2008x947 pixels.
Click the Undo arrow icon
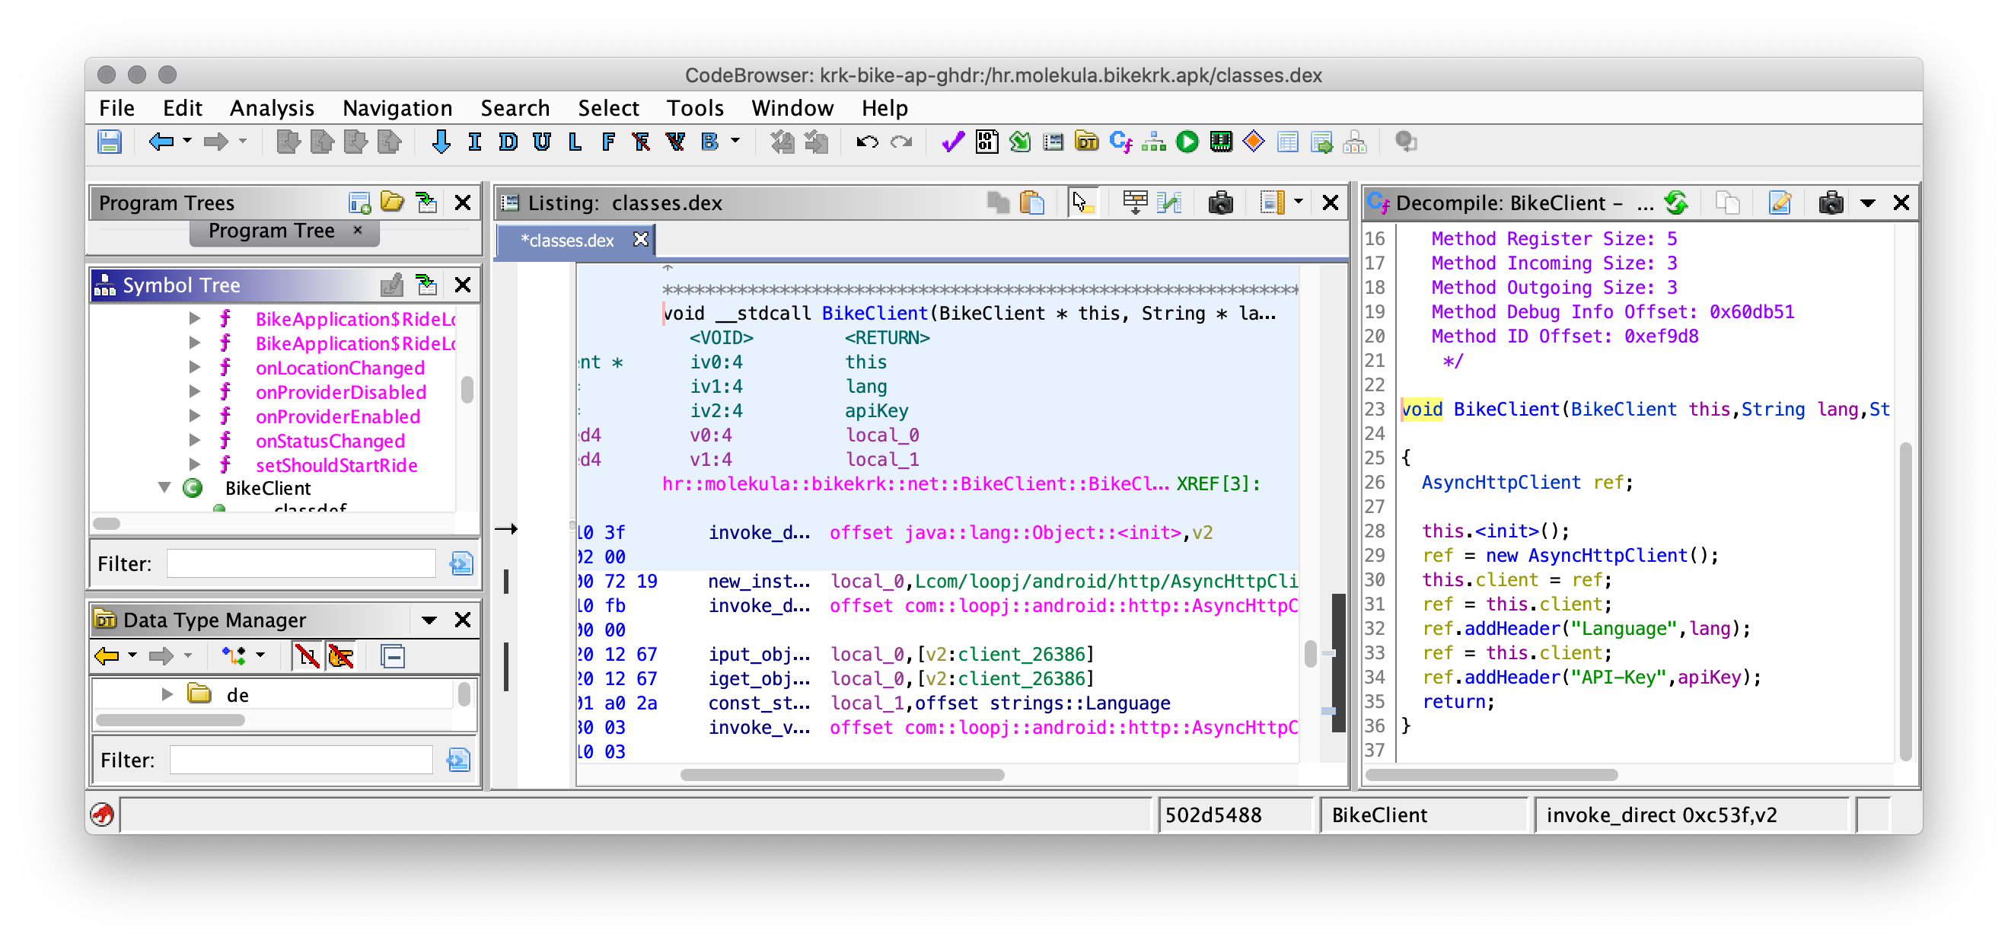pos(867,142)
